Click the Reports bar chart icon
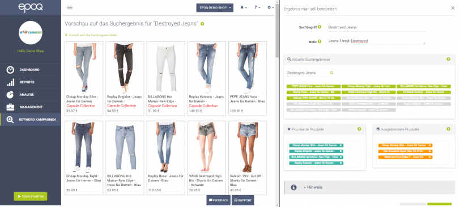The width and height of the screenshot is (460, 207). (x=10, y=82)
